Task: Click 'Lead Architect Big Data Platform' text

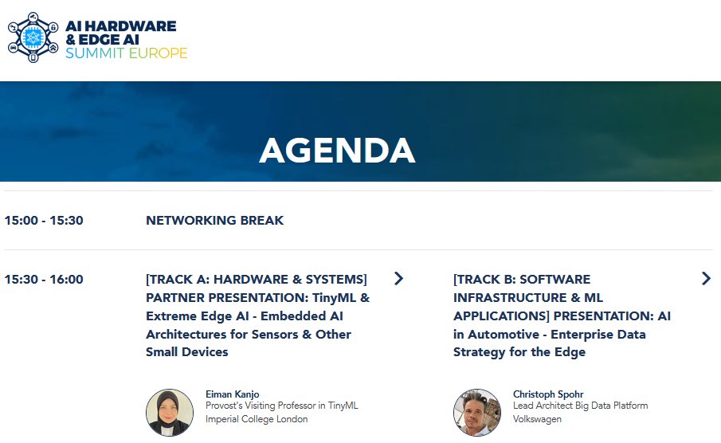Action: point(580,406)
